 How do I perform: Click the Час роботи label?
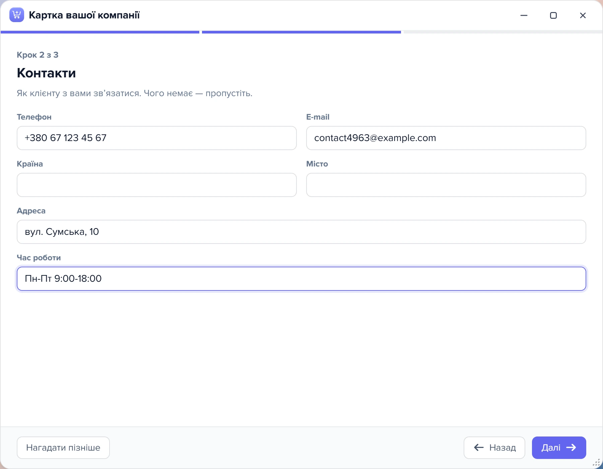click(39, 258)
